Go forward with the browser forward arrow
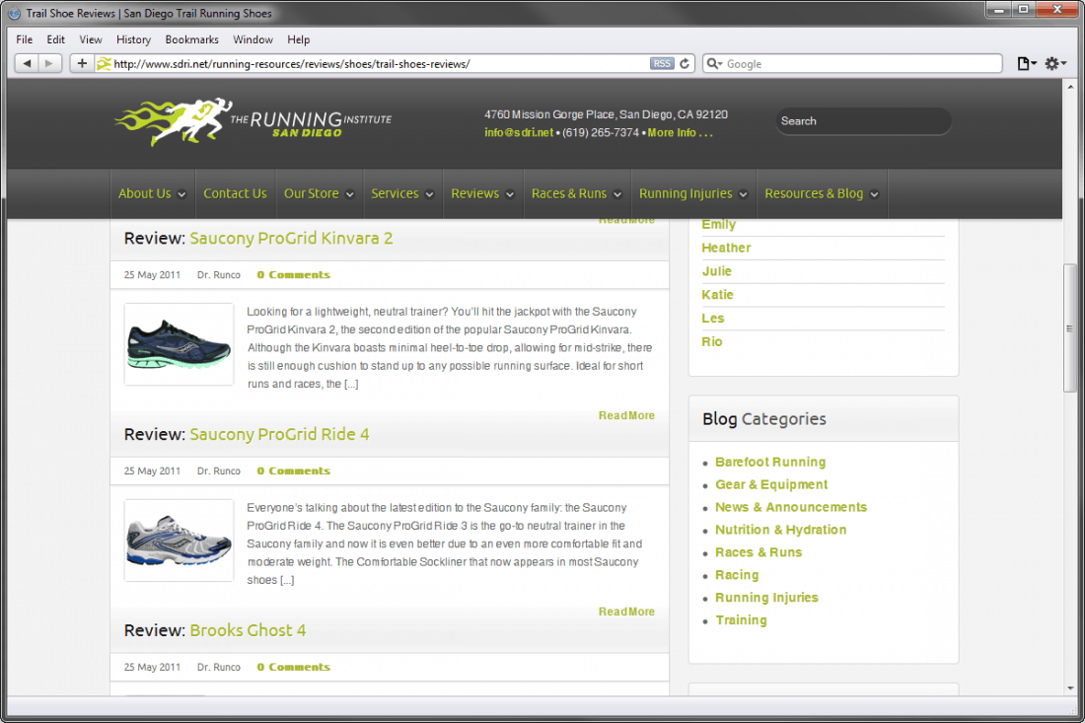This screenshot has width=1085, height=723. coord(49,64)
